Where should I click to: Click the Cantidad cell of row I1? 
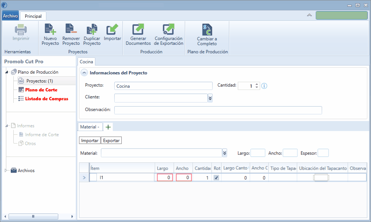(x=202, y=177)
